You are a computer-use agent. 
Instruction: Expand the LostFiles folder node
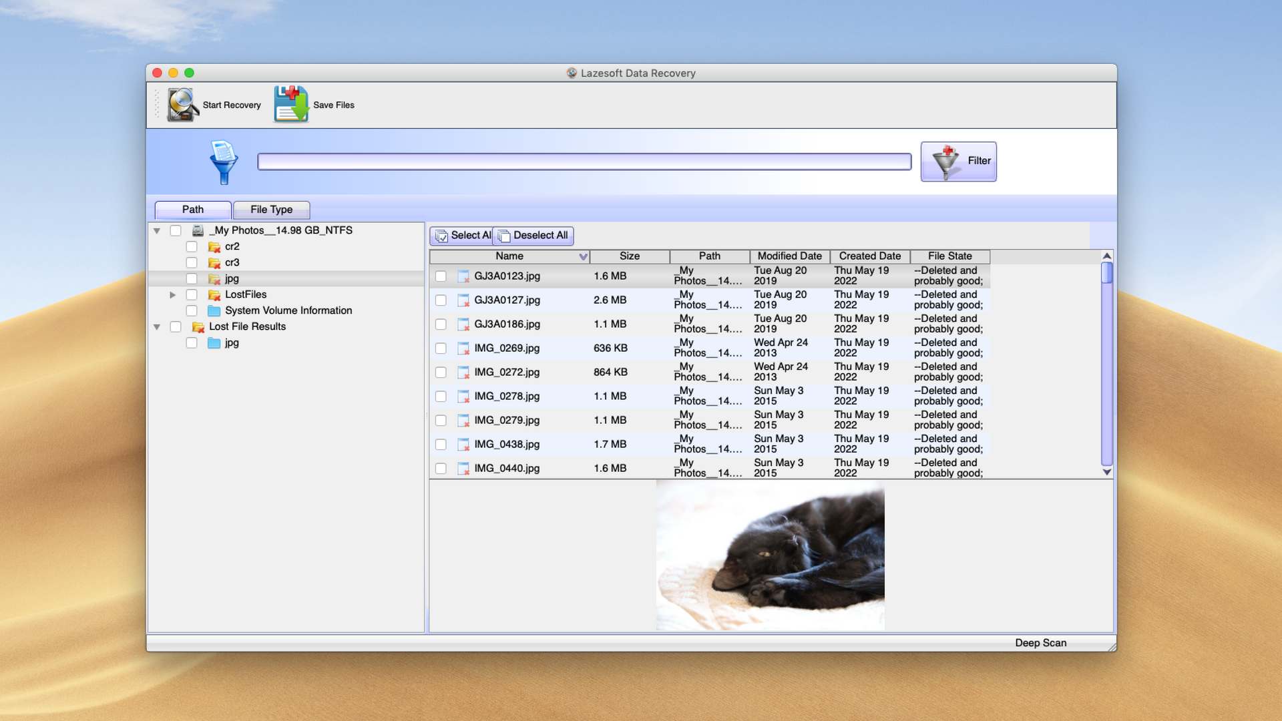172,294
